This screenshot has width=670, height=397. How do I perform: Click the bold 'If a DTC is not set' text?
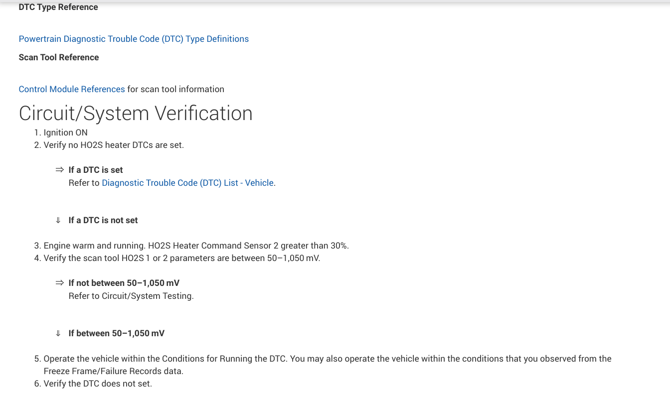(103, 220)
